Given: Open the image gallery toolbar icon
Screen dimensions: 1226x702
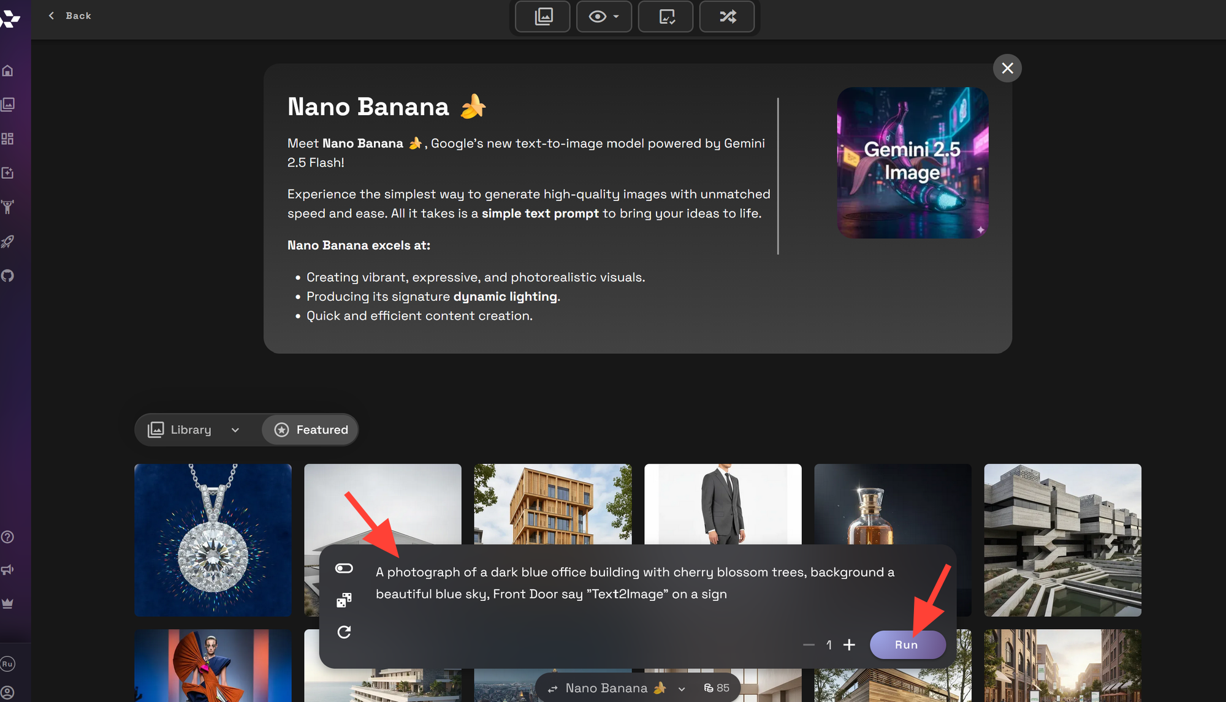Looking at the screenshot, I should (x=543, y=17).
